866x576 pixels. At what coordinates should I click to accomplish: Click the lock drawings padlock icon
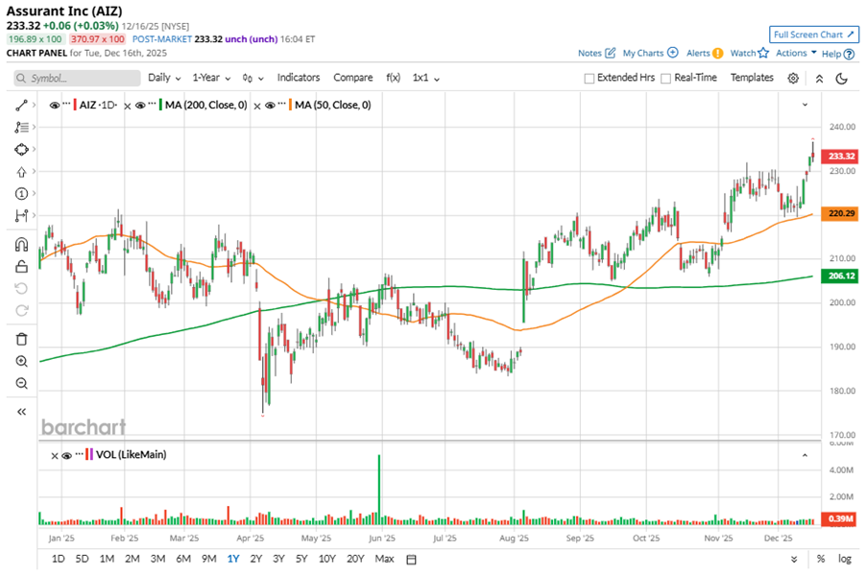click(x=21, y=267)
